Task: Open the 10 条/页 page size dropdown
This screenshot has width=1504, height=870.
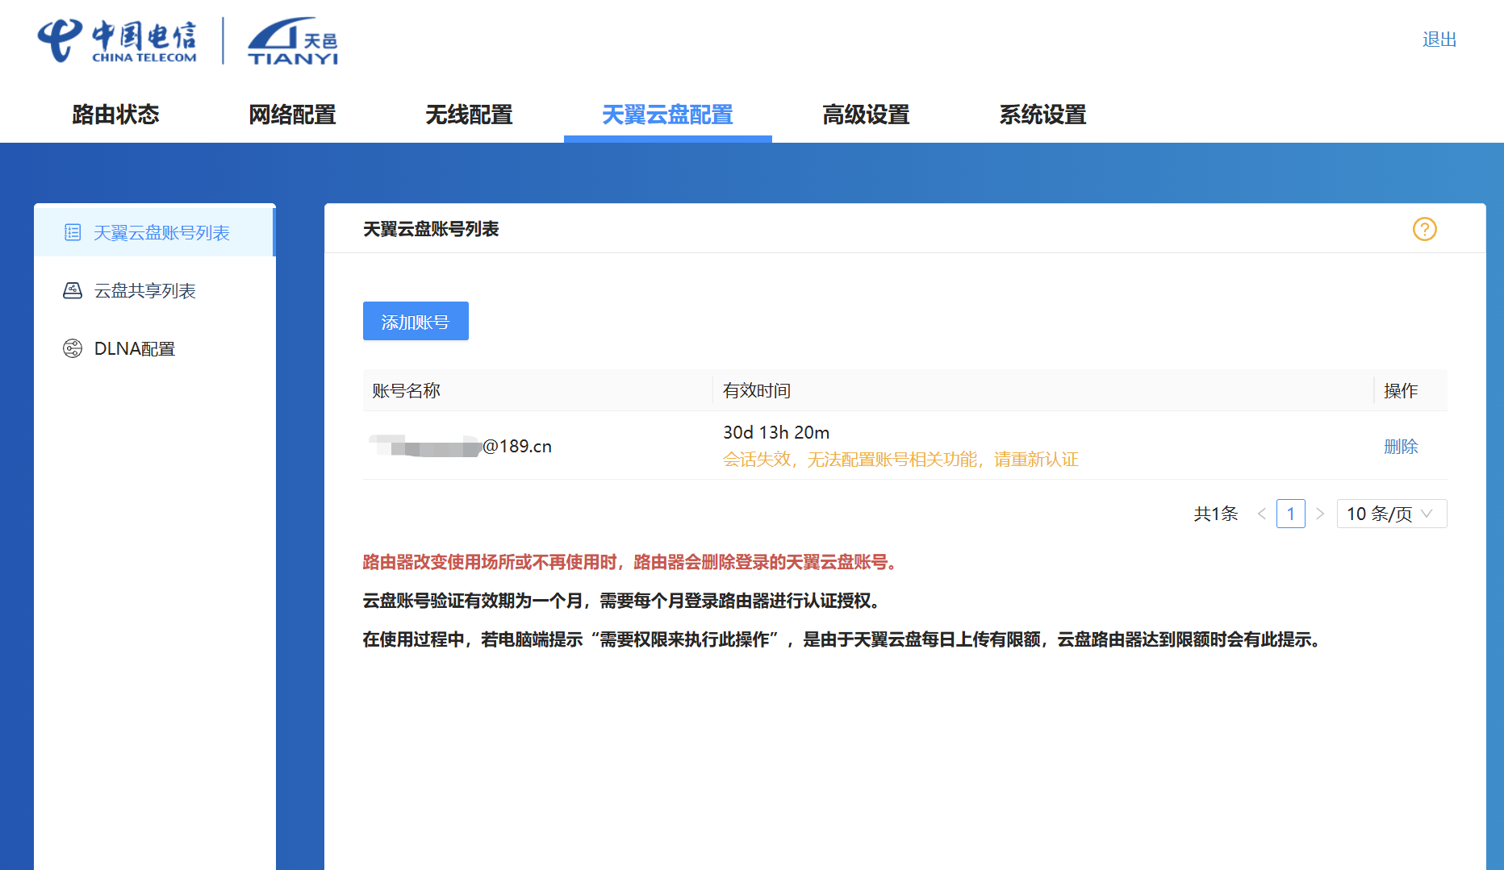Action: 1392,514
